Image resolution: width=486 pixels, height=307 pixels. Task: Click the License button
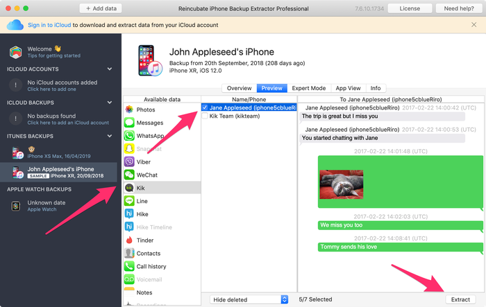(410, 8)
